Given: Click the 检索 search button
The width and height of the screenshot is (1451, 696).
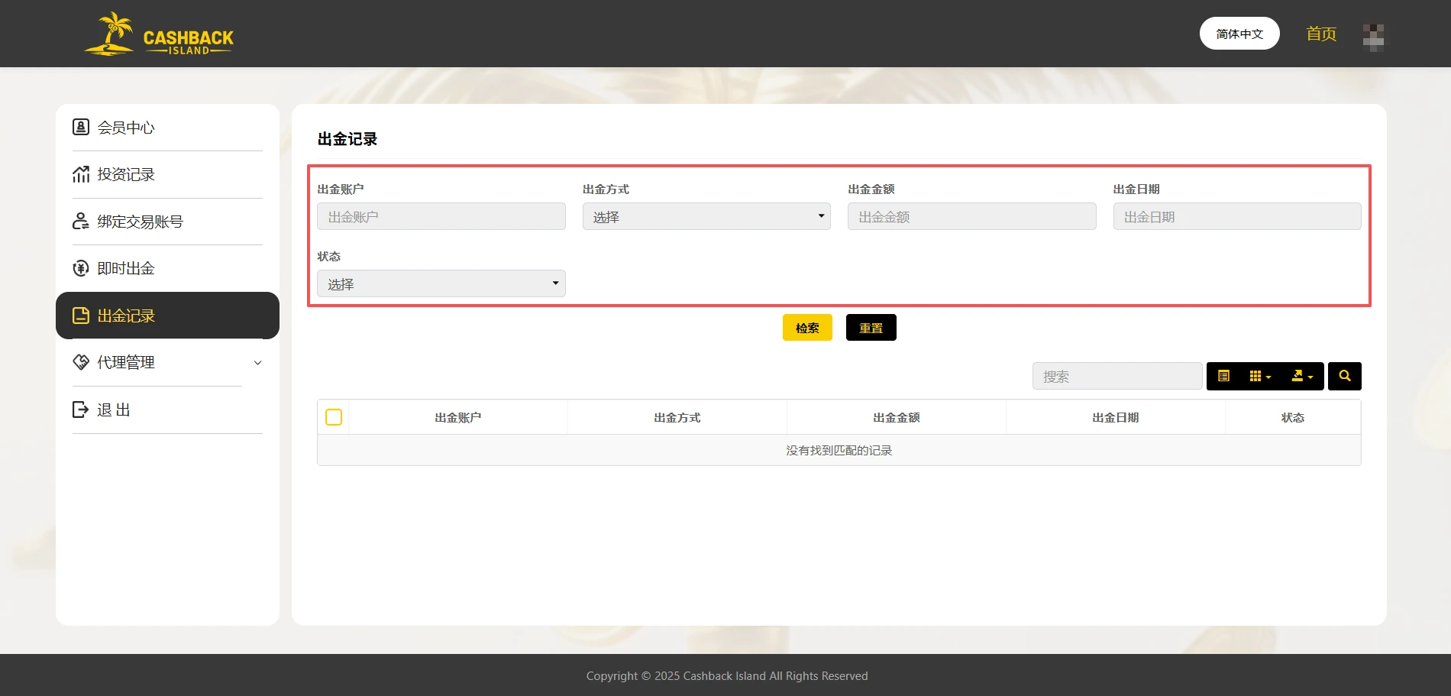Looking at the screenshot, I should pyautogui.click(x=806, y=327).
